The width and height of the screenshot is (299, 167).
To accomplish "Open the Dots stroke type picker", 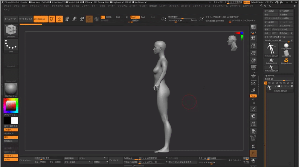I will coord(11,46).
